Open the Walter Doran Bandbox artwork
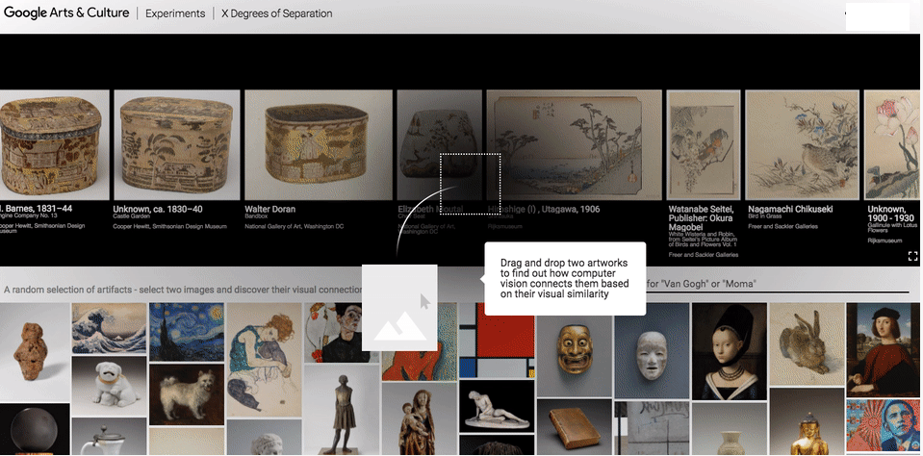The height and width of the screenshot is (456, 923). 319,144
